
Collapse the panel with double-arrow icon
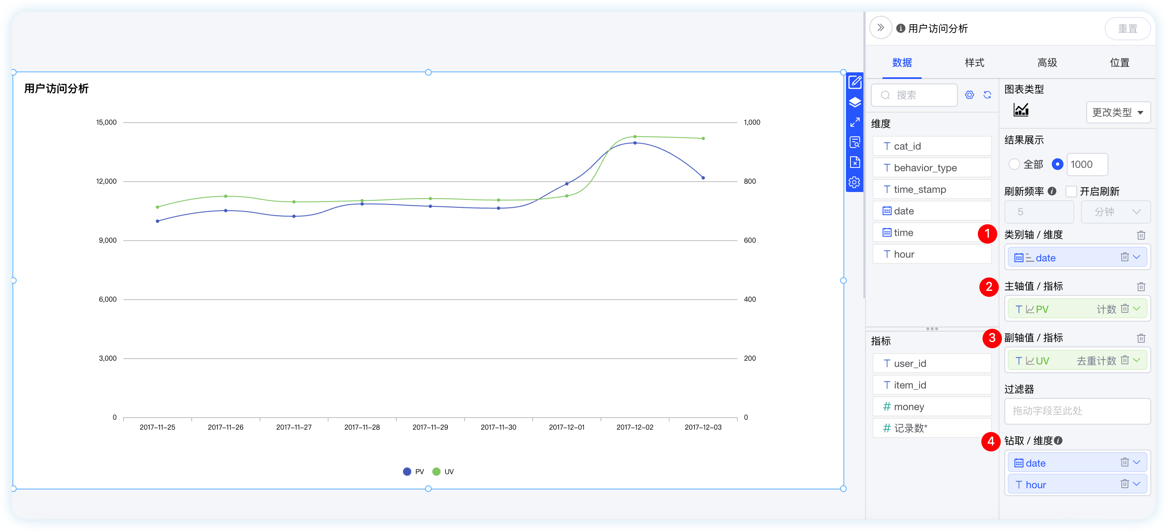(x=880, y=28)
